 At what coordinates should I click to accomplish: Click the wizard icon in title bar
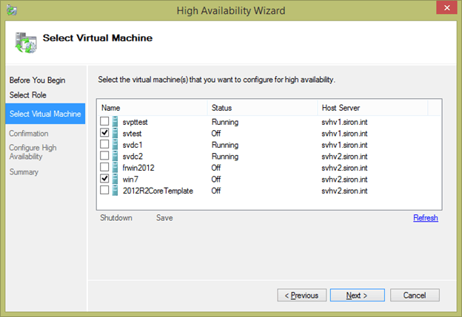tap(9, 10)
